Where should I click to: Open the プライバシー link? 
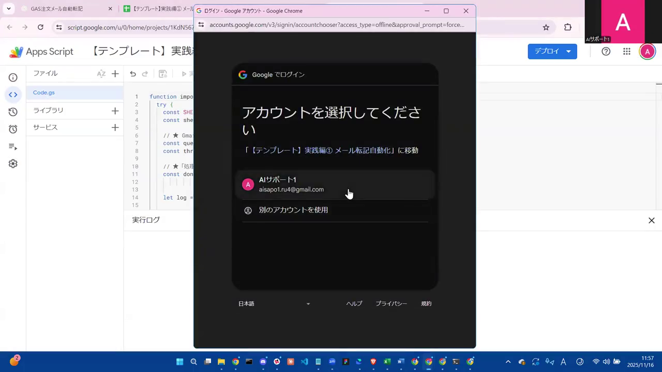pos(391,304)
